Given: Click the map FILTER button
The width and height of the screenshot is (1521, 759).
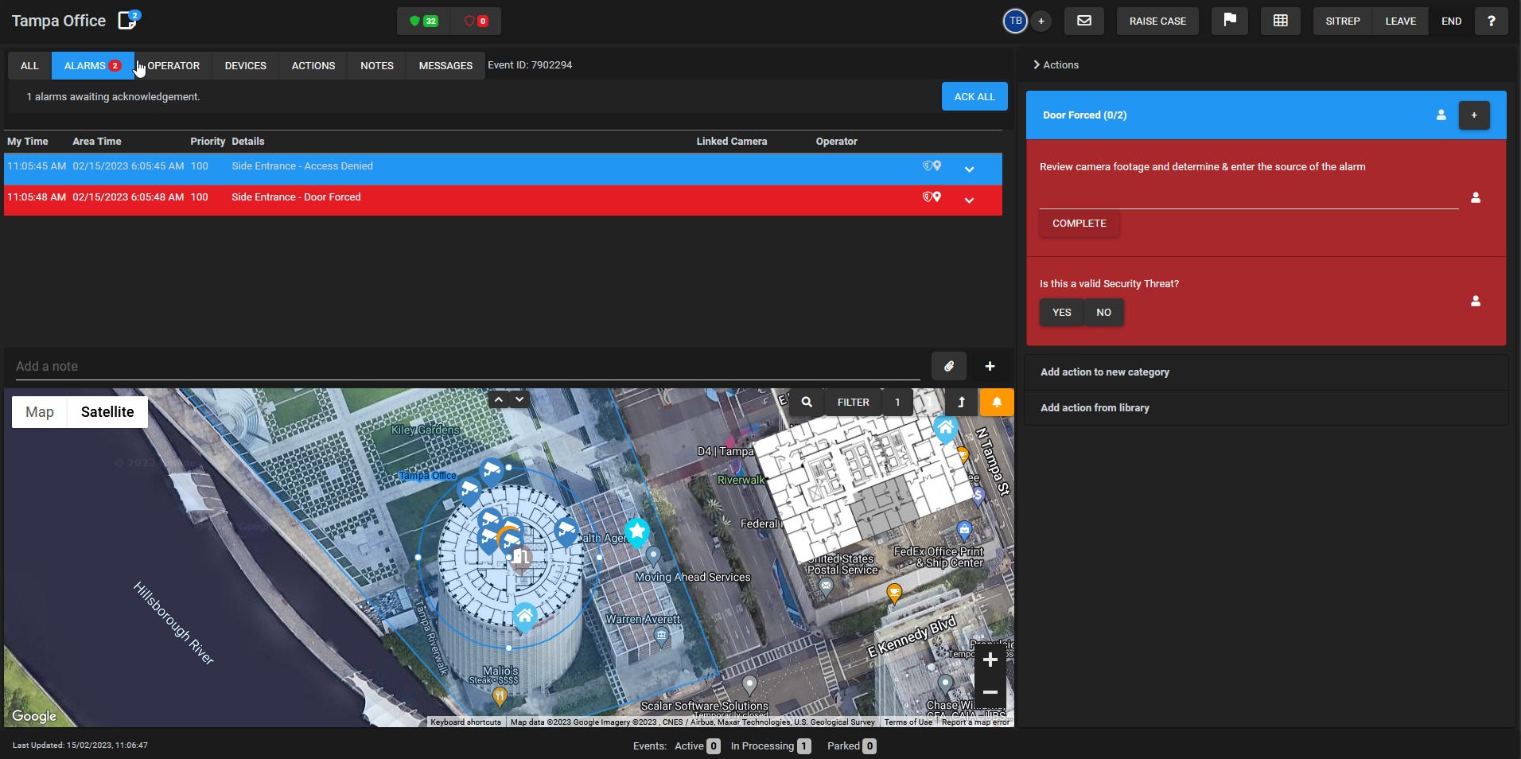Looking at the screenshot, I should click(853, 402).
